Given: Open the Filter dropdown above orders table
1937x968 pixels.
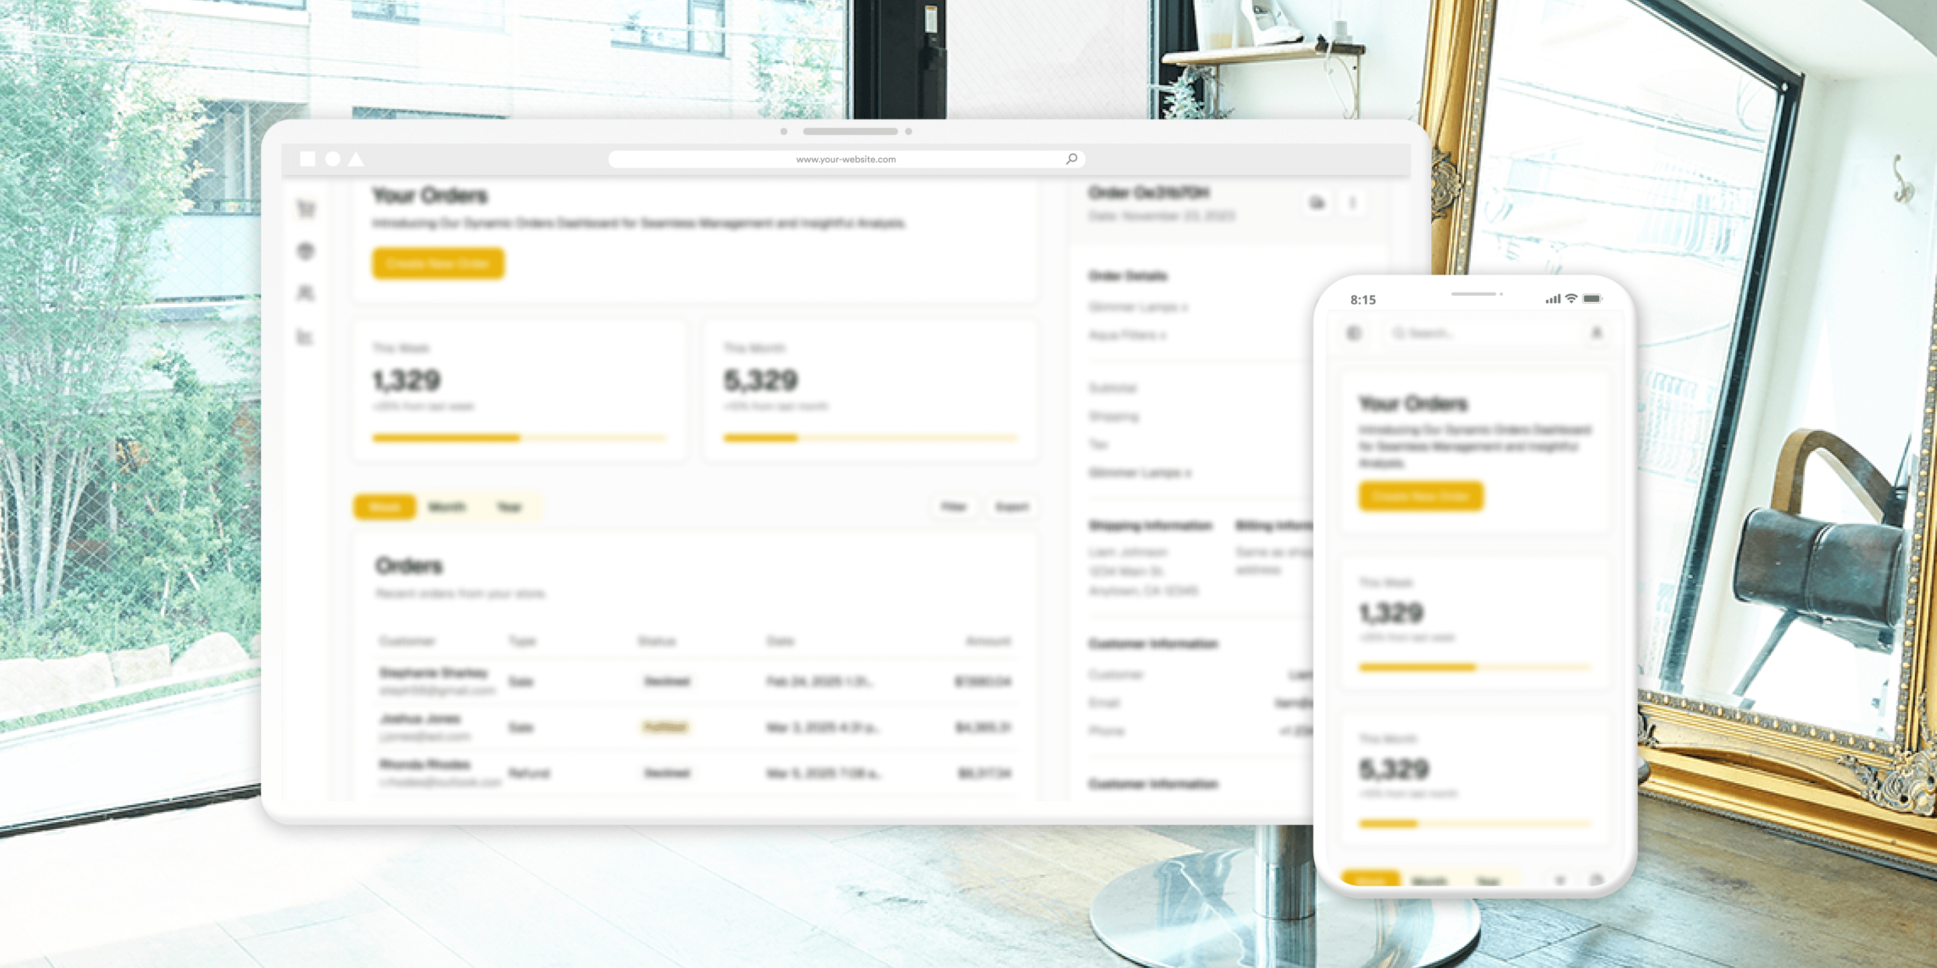Looking at the screenshot, I should click(x=953, y=508).
